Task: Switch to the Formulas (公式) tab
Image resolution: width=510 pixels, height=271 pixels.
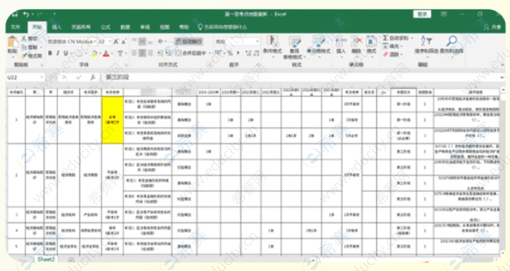Action: tap(106, 27)
